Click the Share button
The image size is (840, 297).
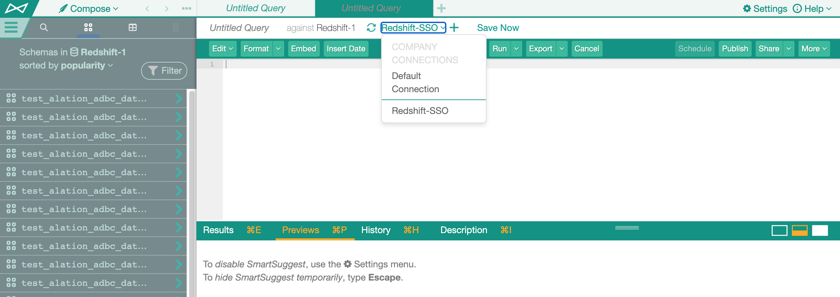(769, 49)
